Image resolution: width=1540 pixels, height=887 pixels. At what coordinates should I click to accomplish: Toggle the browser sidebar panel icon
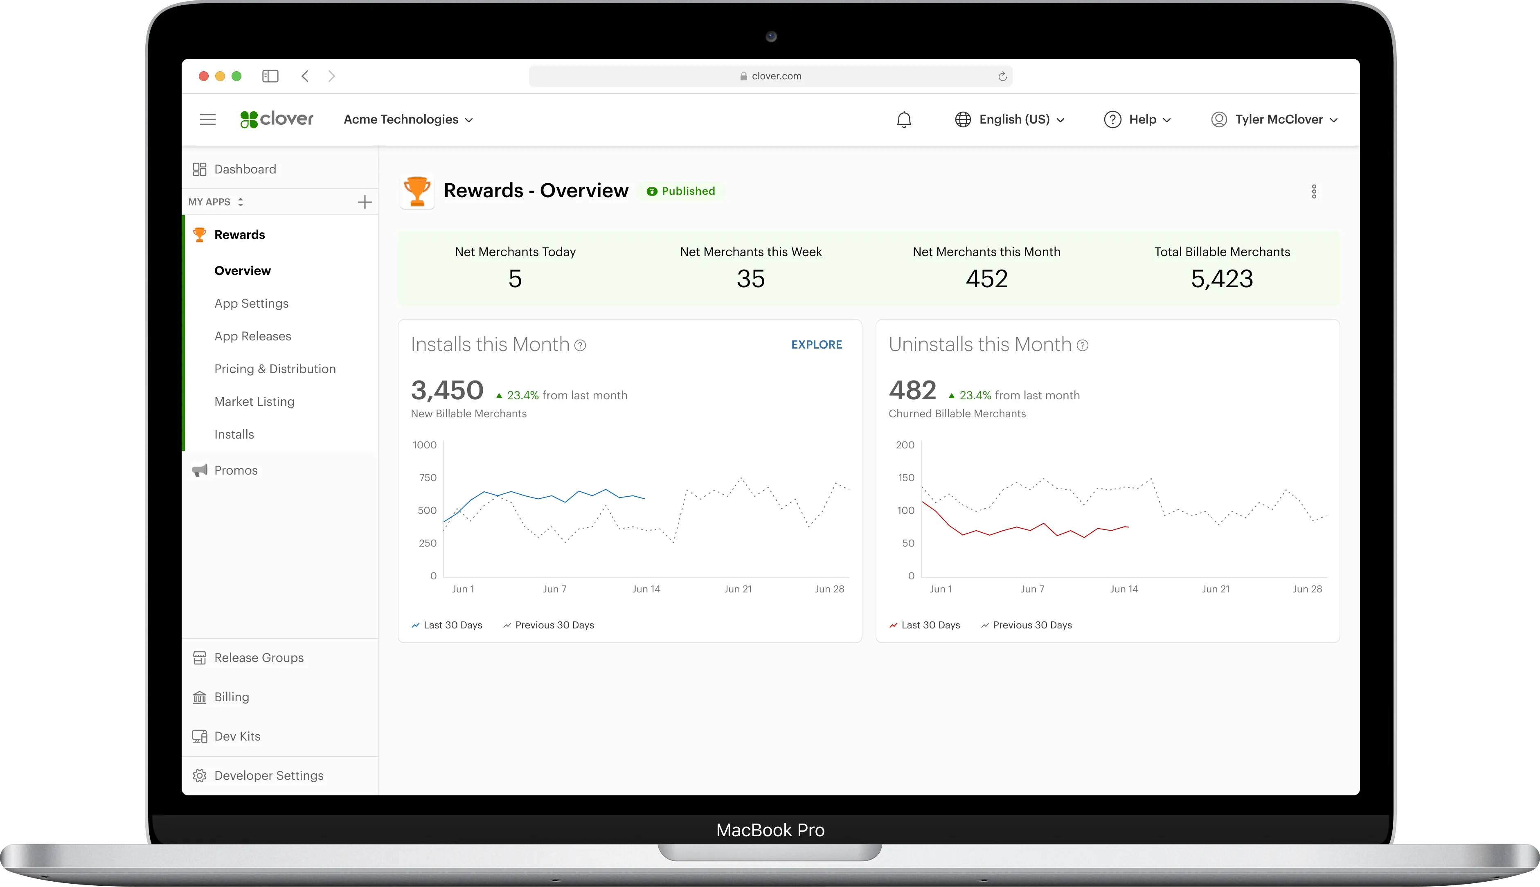pos(270,76)
